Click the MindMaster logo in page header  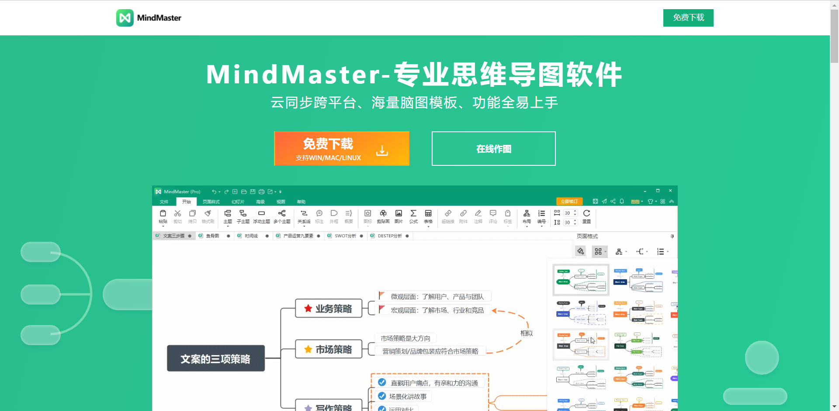pyautogui.click(x=149, y=18)
